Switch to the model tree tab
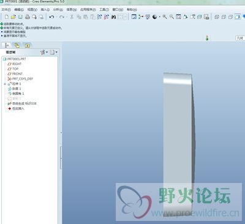 pyautogui.click(x=7, y=45)
